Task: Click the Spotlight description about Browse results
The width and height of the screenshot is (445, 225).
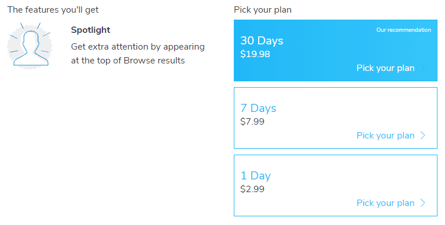Action: coord(138,54)
